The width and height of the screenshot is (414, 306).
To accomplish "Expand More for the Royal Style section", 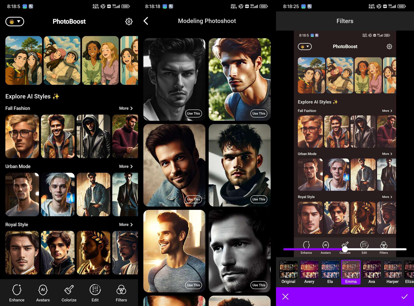I will pyautogui.click(x=126, y=225).
